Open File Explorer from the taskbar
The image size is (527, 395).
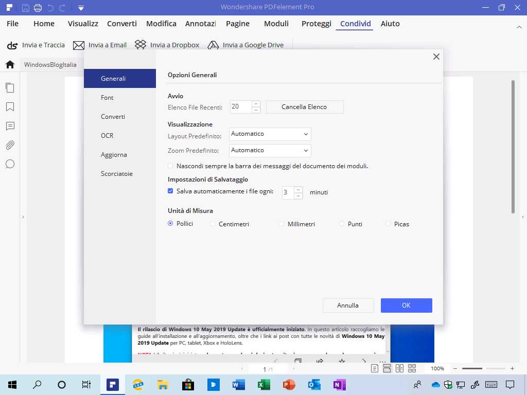(163, 385)
